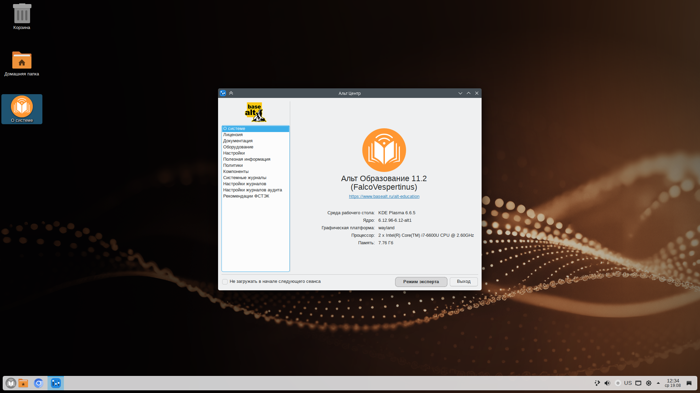Open the Корзина trash icon on desktop
The height and width of the screenshot is (393, 700).
pos(22,16)
